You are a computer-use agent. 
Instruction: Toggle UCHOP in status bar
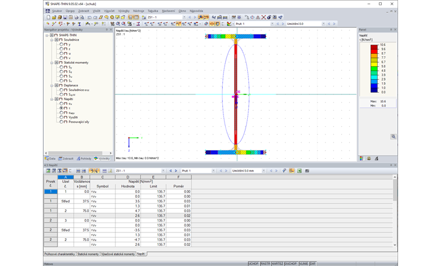pos(254,264)
